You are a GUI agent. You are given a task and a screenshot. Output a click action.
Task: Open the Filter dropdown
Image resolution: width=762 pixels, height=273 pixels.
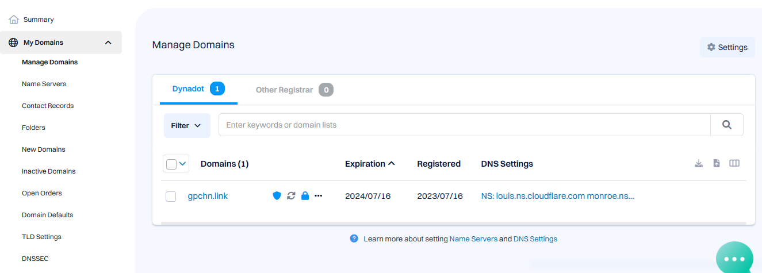point(186,125)
